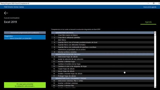This screenshot has width=160, height=90.
Task: Open 'Acerca de la agenda' link
Action: 150,7
